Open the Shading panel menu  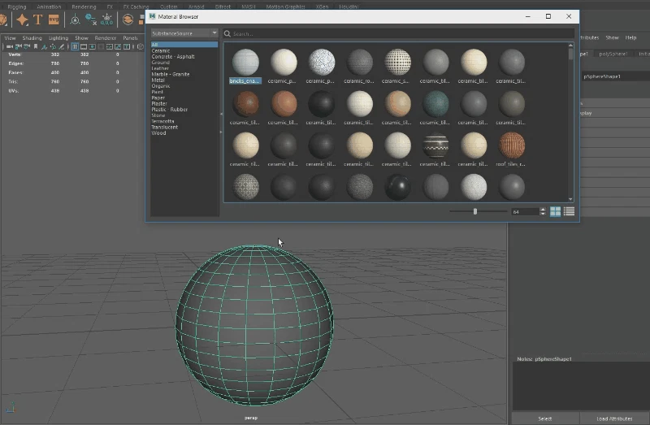pos(32,37)
